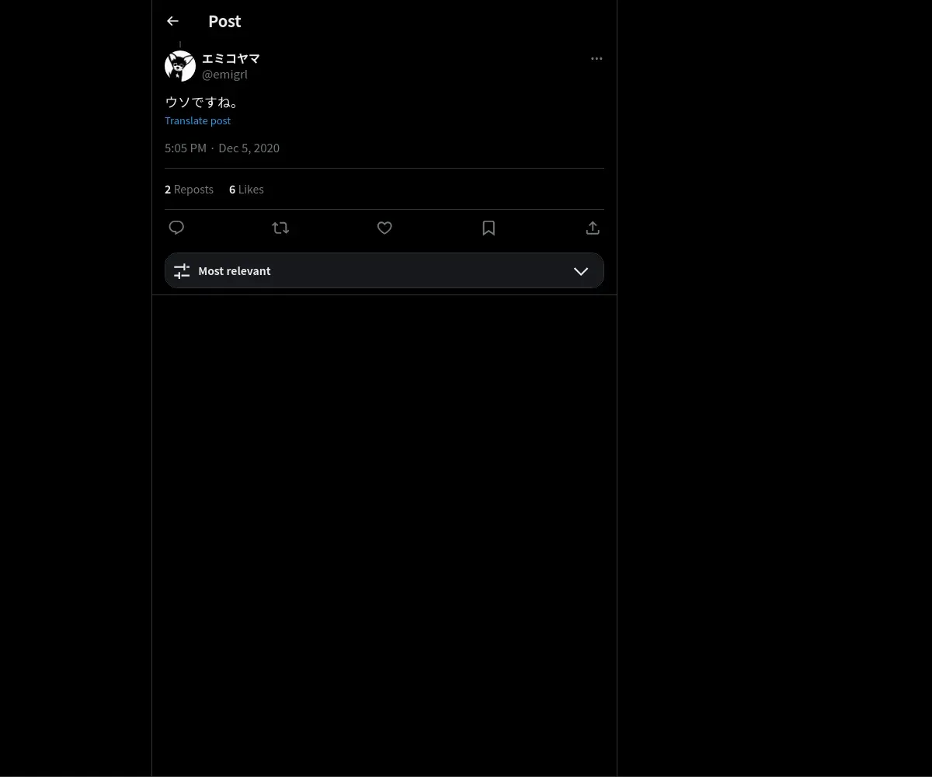Open the three-dot more options menu
Viewport: 932px width, 777px height.
[x=596, y=58]
